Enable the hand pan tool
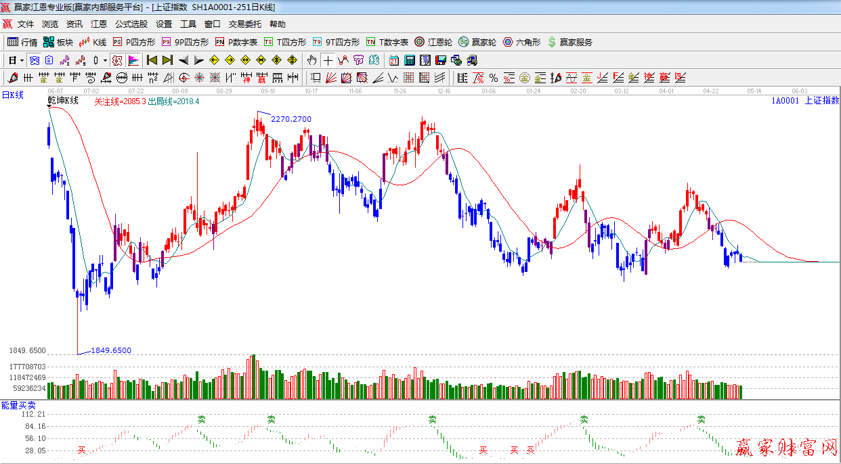 311,60
